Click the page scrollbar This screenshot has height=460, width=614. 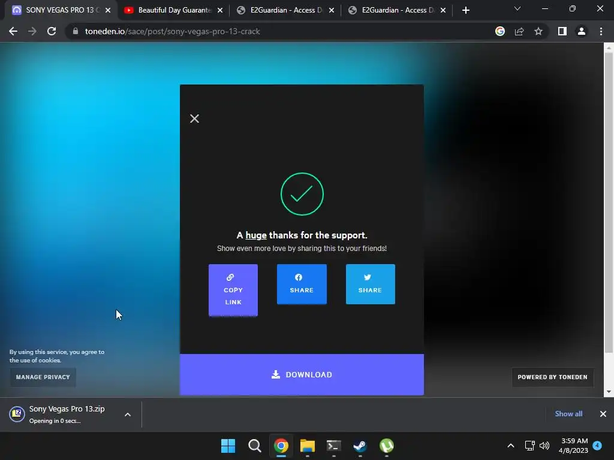pyautogui.click(x=609, y=202)
